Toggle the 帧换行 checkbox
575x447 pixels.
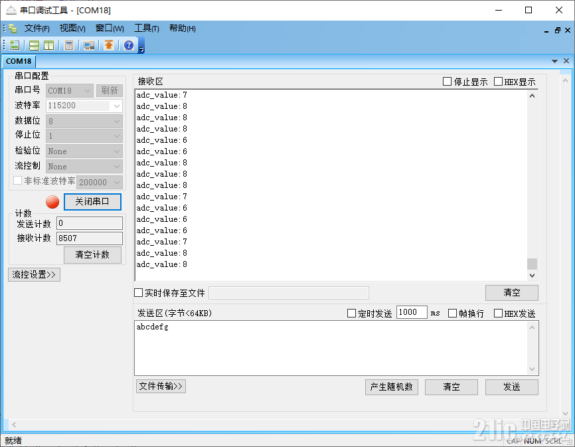453,313
